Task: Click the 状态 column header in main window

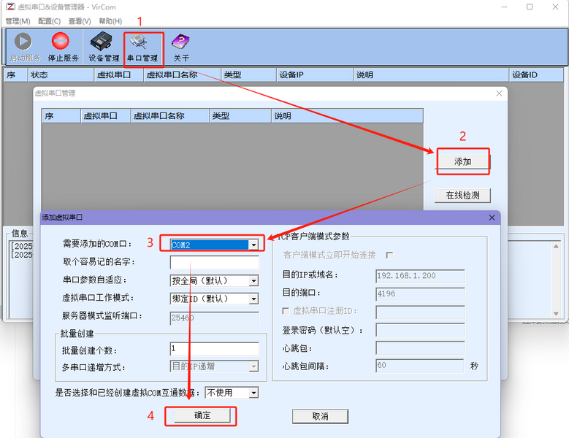Action: (x=61, y=74)
